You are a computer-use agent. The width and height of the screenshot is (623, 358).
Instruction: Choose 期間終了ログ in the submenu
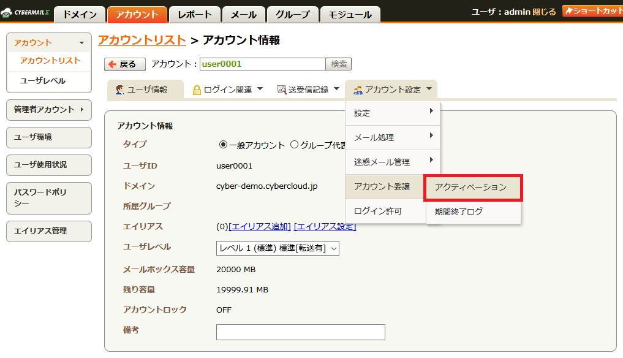coord(473,211)
